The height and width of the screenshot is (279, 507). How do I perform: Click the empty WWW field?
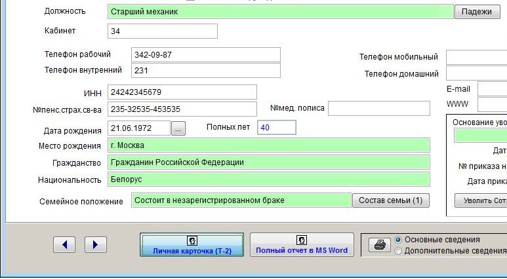pyautogui.click(x=492, y=105)
